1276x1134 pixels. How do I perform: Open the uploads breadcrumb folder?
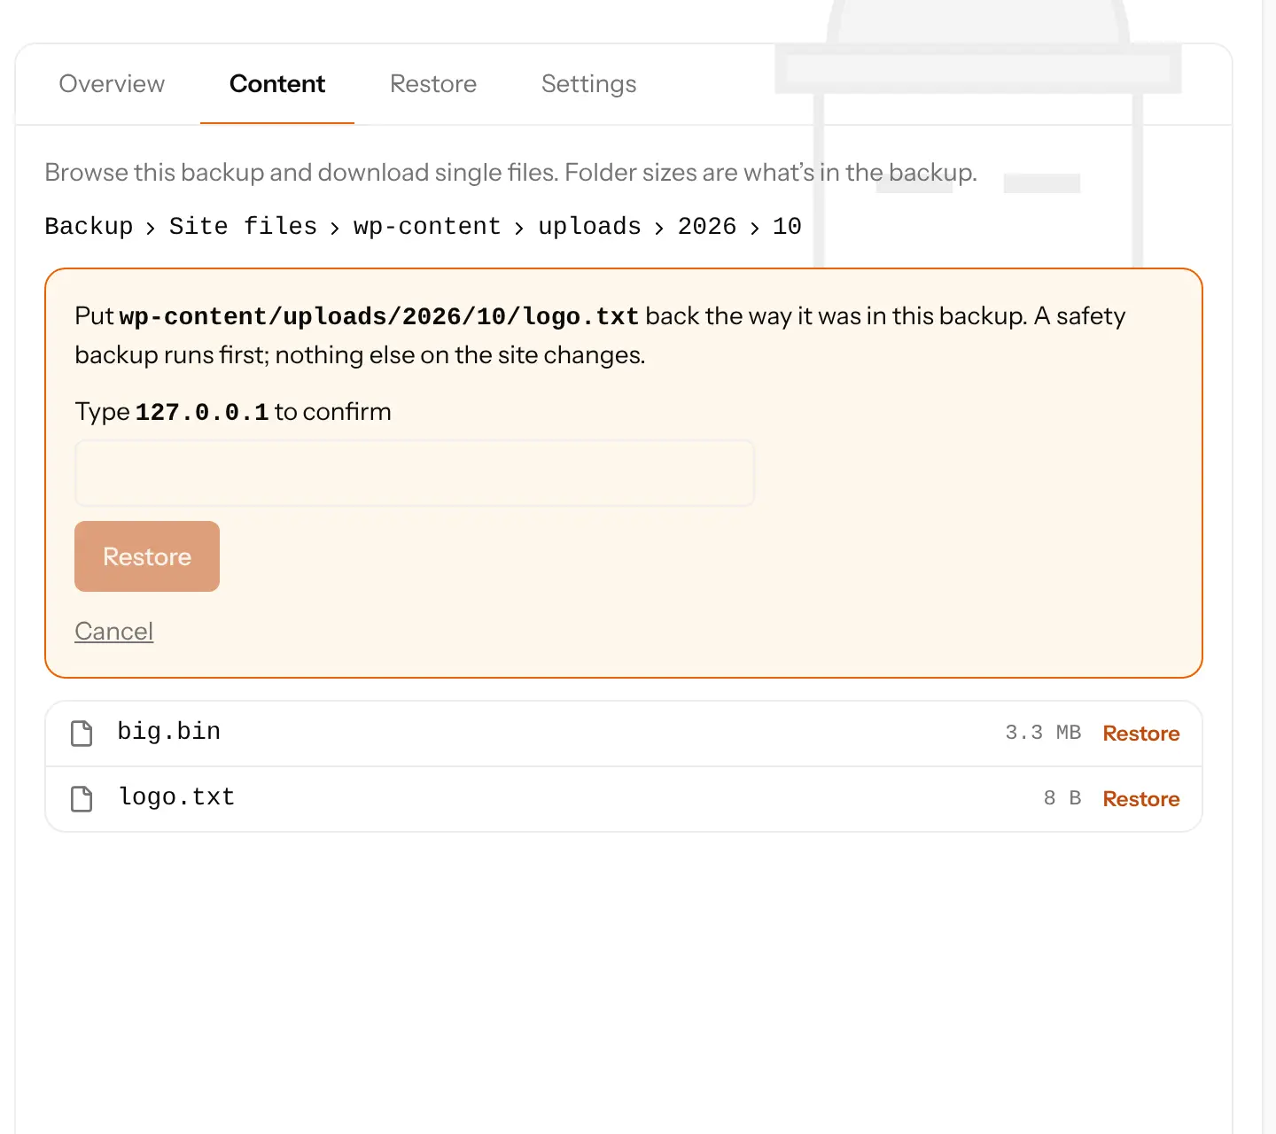589,227
